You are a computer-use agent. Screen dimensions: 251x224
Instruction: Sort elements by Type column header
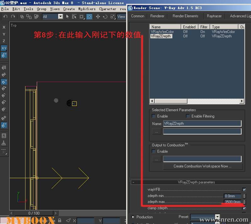pyautogui.click(x=224, y=27)
